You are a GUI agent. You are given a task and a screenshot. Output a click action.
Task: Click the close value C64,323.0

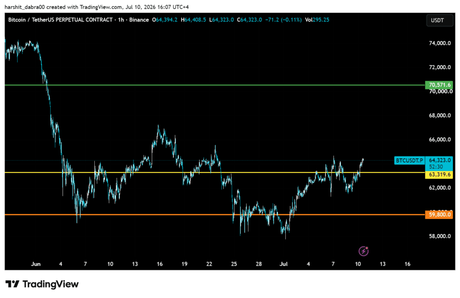[249, 20]
